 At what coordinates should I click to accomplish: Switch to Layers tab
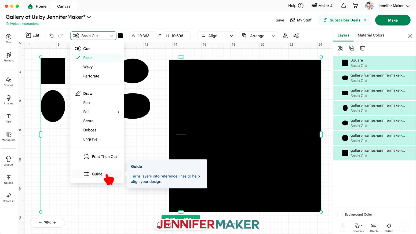(x=343, y=35)
